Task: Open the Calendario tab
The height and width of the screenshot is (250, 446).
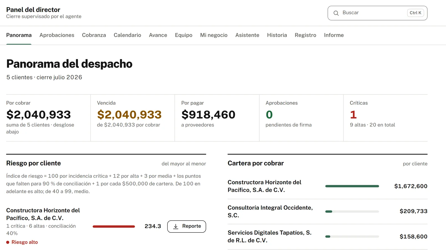Action: [x=127, y=35]
